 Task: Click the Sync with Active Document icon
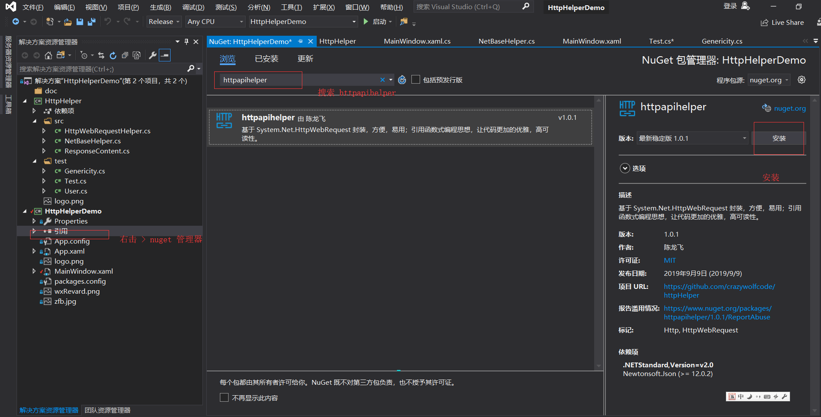[101, 55]
